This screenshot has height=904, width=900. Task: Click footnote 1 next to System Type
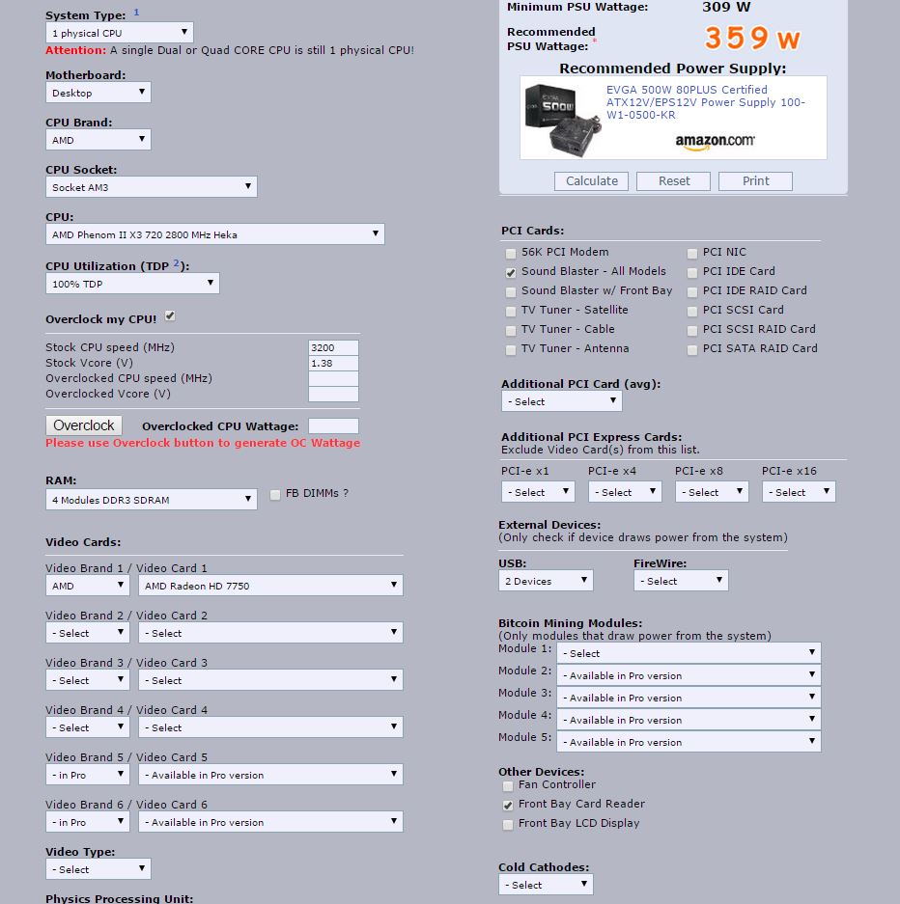[x=136, y=13]
